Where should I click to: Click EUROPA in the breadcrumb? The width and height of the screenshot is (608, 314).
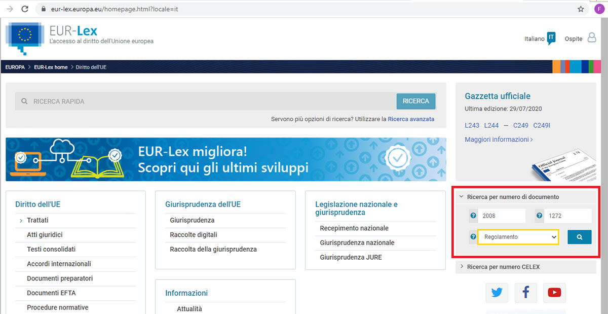coord(15,67)
